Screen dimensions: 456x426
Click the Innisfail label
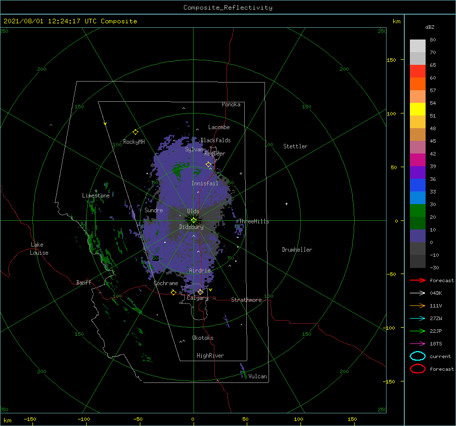205,183
